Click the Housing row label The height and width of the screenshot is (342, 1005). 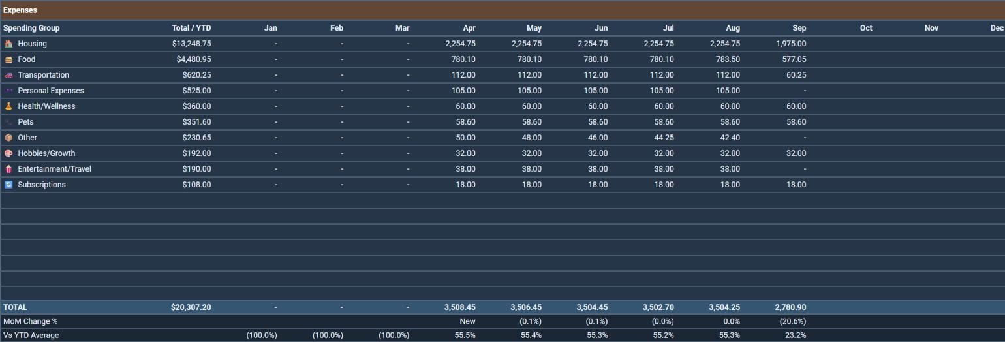(33, 44)
